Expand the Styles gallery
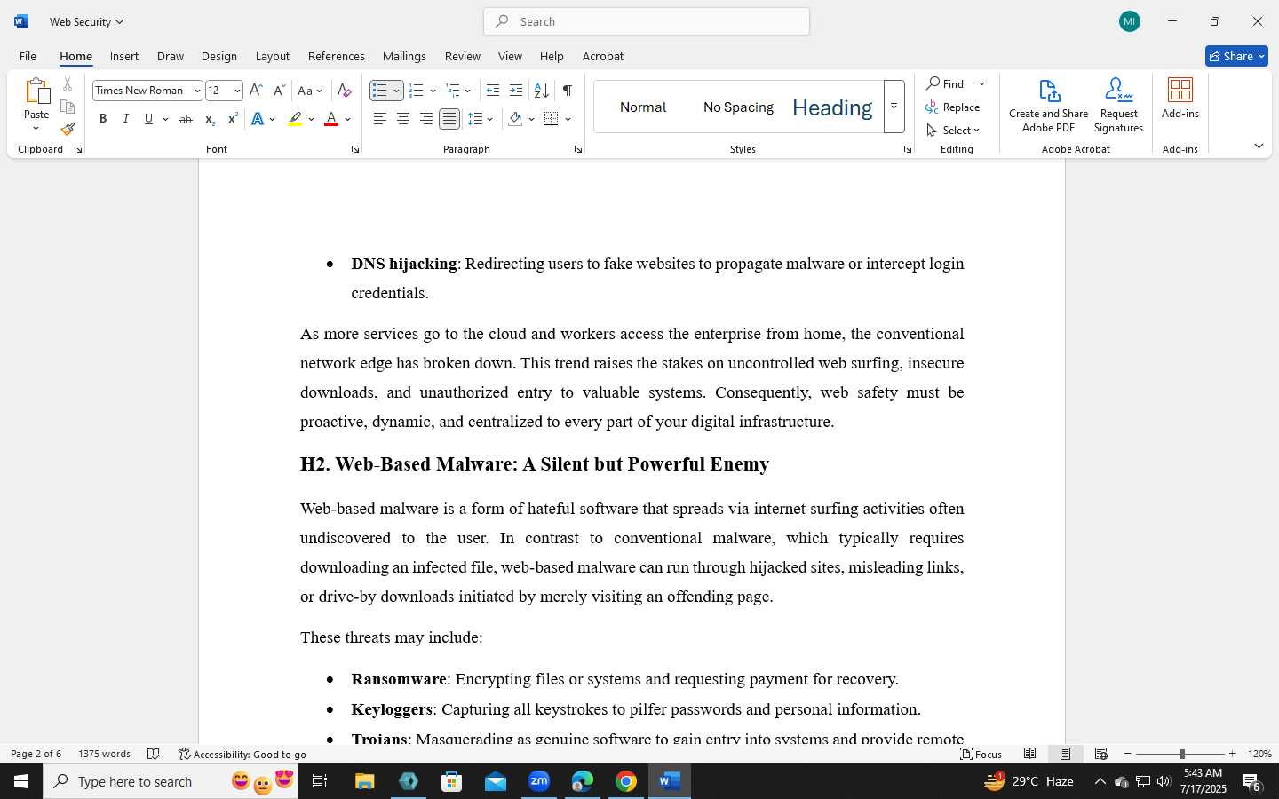Screen dimensions: 1279x799 (x=894, y=107)
